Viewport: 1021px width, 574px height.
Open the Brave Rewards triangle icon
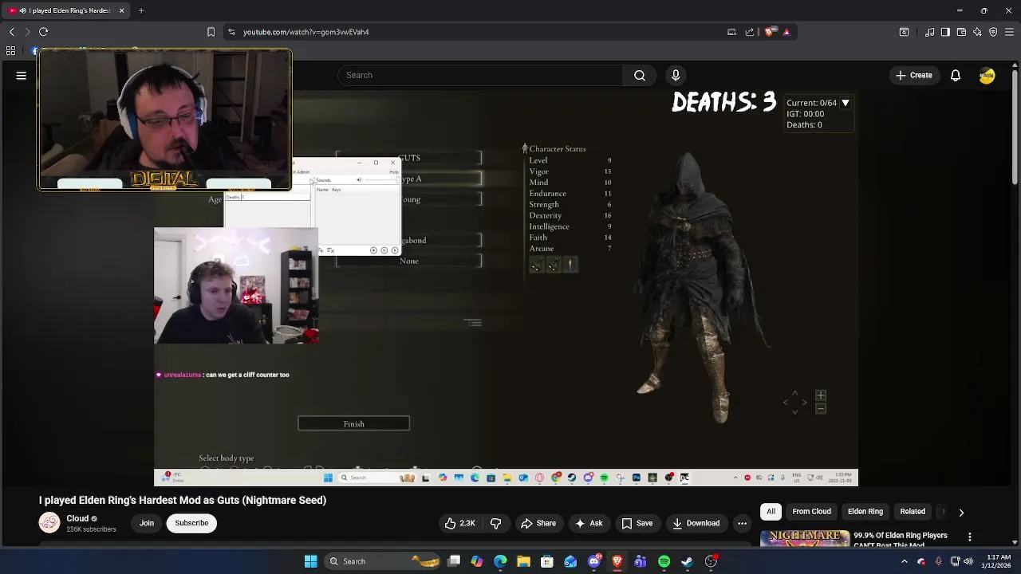click(786, 32)
